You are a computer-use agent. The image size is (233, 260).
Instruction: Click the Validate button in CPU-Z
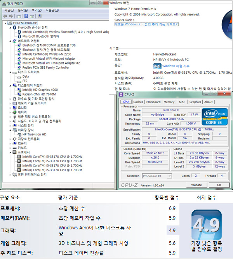[x=196, y=185]
